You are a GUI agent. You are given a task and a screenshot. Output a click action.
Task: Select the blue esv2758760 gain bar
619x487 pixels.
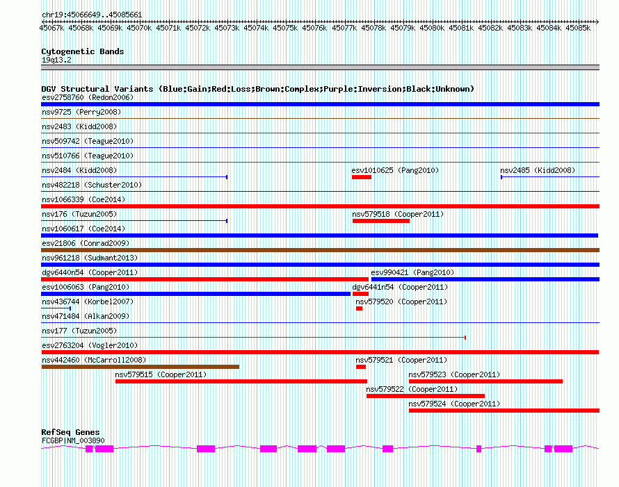[x=320, y=104]
